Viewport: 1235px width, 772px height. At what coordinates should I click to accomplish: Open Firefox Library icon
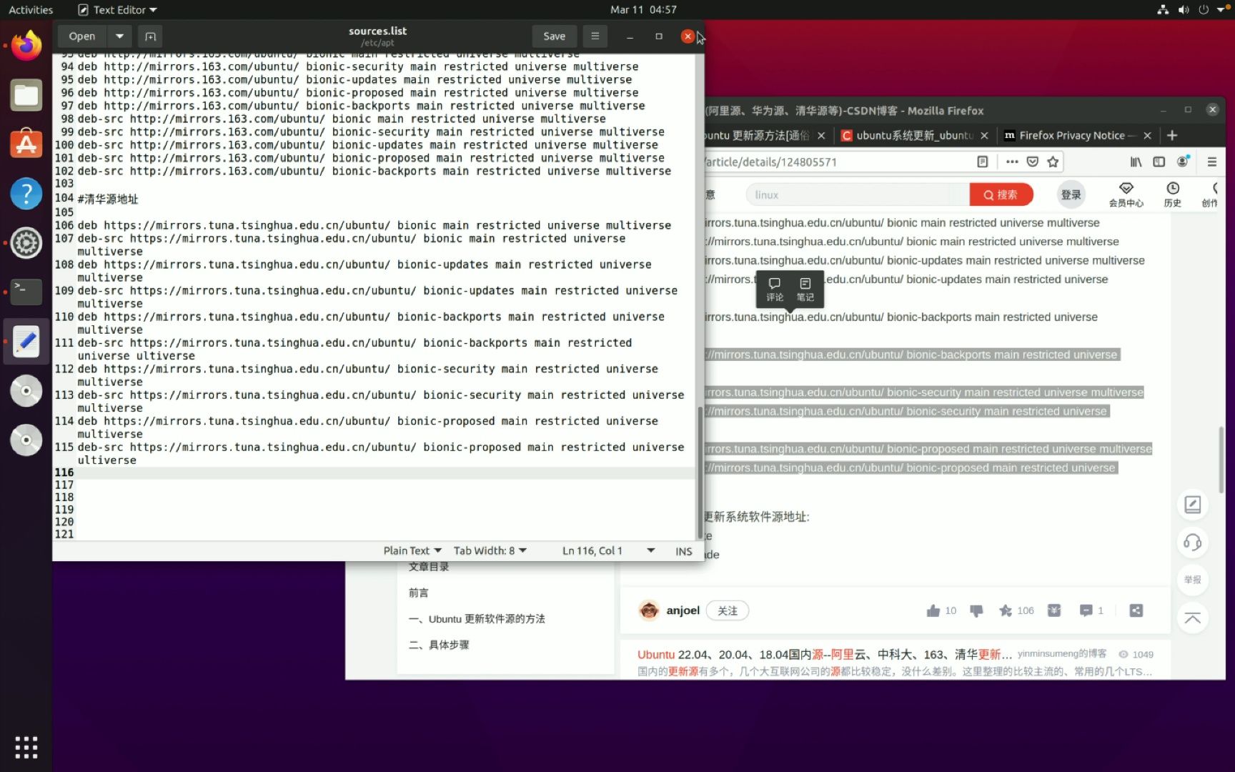[1136, 162]
